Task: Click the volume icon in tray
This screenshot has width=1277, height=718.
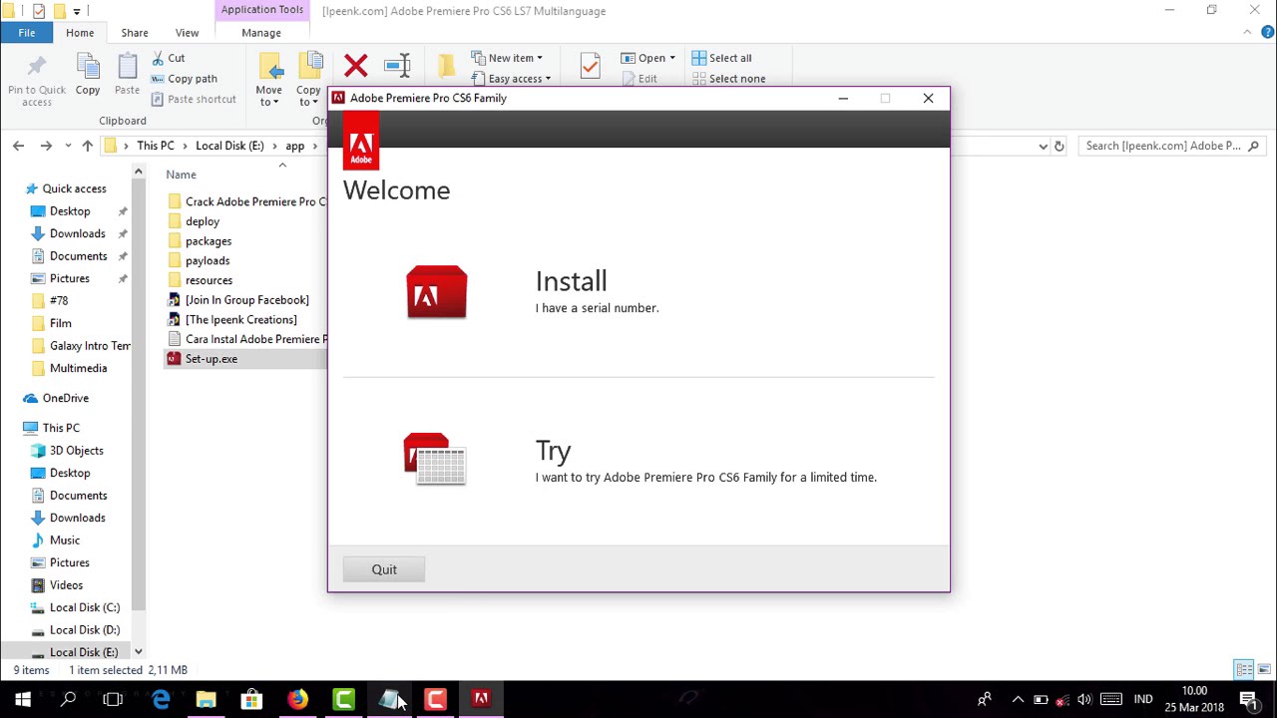Action: tap(1084, 699)
